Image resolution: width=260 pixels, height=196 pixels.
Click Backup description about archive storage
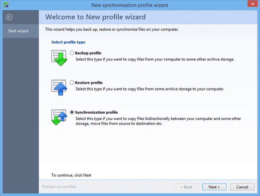(155, 59)
